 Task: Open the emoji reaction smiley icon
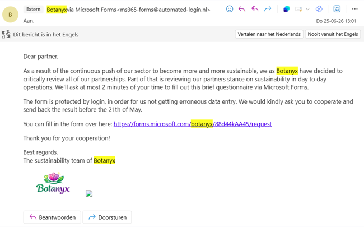[230, 9]
